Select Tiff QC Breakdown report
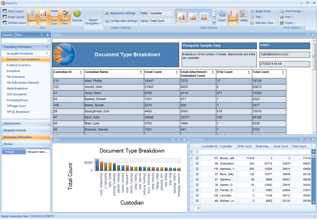317x219 pixels. (x=18, y=112)
